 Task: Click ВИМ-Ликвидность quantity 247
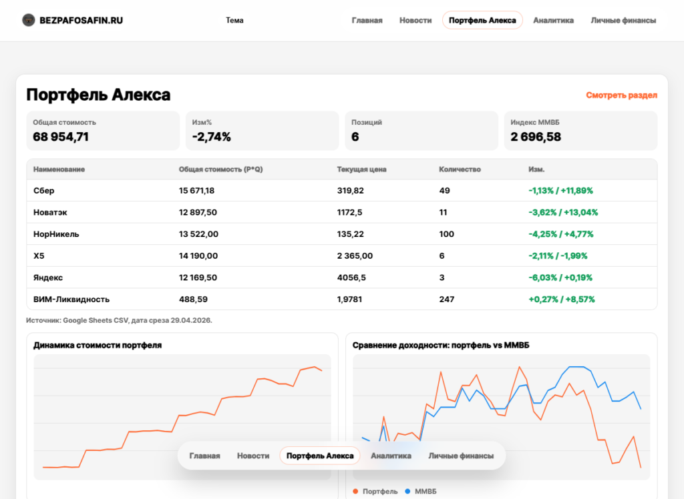447,300
